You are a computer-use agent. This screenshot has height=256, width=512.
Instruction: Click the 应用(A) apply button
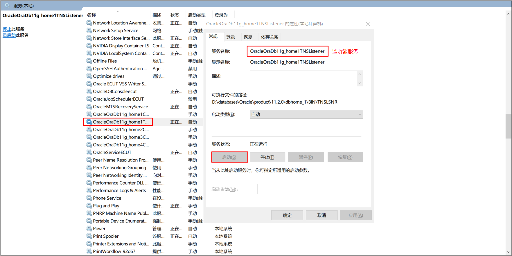click(356, 215)
